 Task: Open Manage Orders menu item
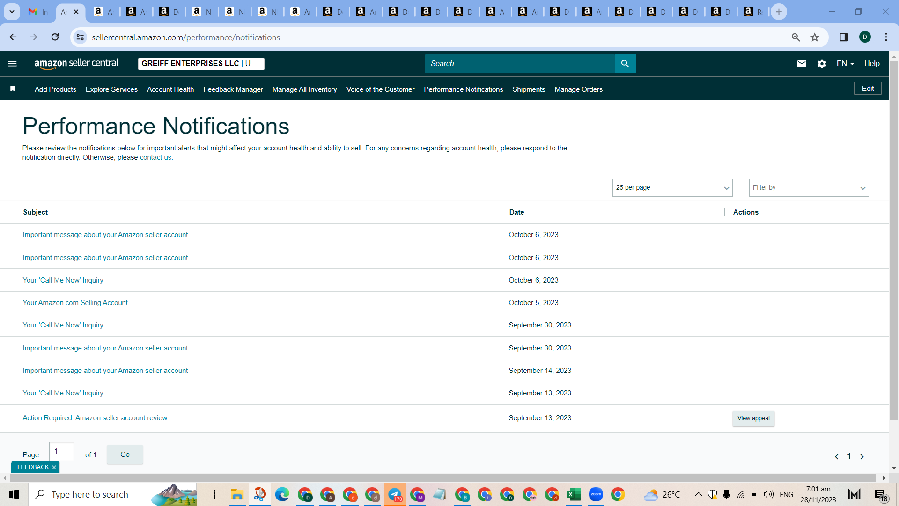pos(578,89)
